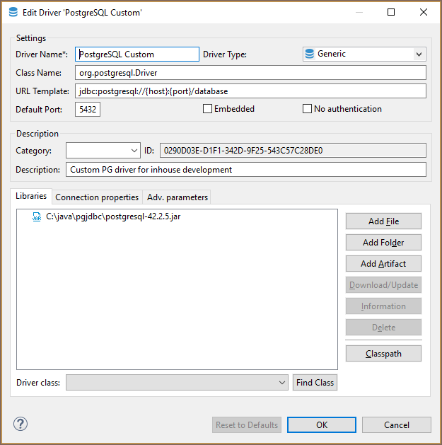Screen dimensions: 442x445
Task: Select postgresql-42.2.5.jar library entry
Action: coord(113,218)
